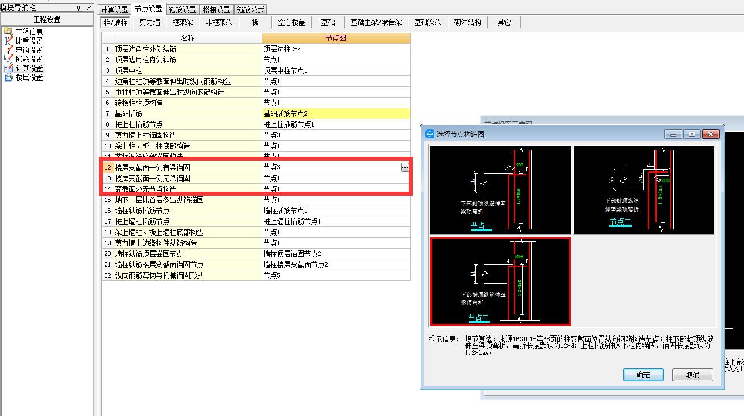
Task: Click the 墙柱顶层锚固节点2 value cell
Action: 336,254
